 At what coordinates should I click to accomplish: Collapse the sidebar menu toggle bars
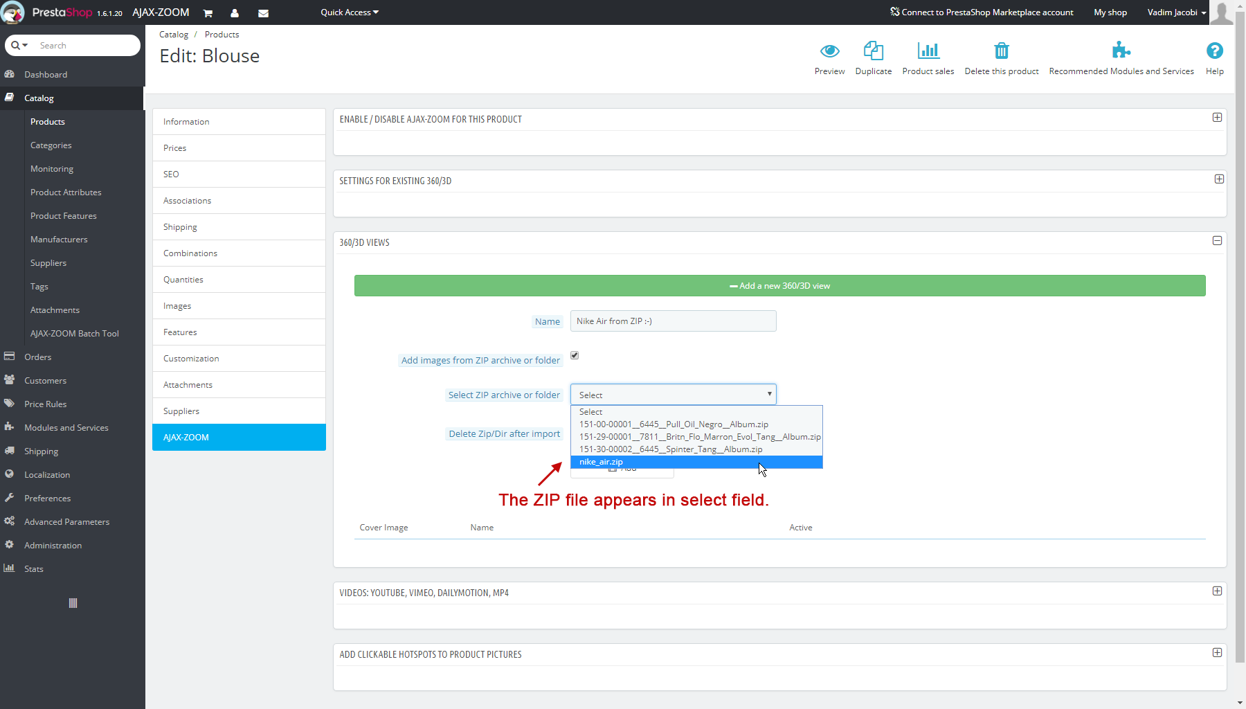coord(73,603)
